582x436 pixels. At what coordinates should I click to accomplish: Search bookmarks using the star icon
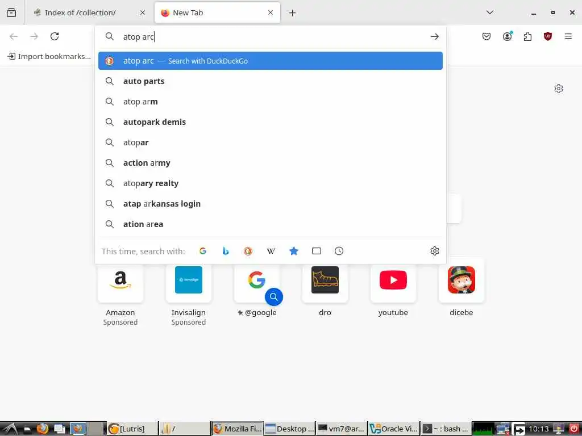(294, 251)
